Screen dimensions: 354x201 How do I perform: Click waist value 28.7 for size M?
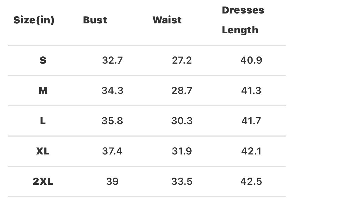click(182, 91)
